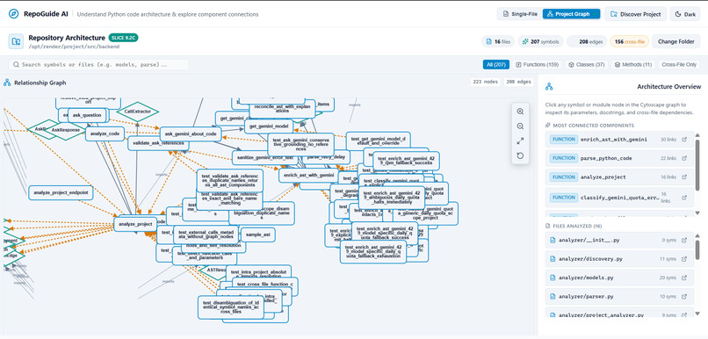Filter by Methods (11)
Screen dimensions: 708x339
point(632,64)
